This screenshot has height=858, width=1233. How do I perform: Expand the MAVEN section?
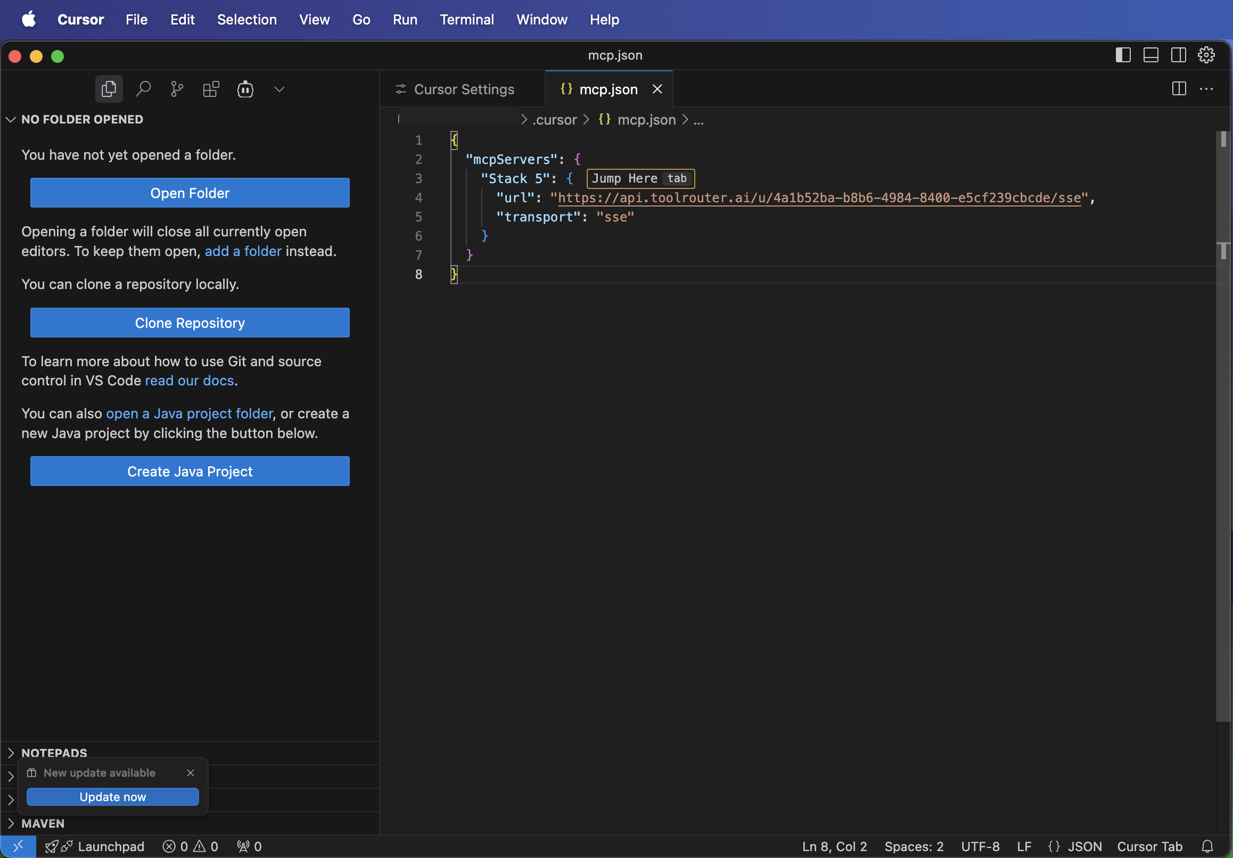tap(43, 823)
